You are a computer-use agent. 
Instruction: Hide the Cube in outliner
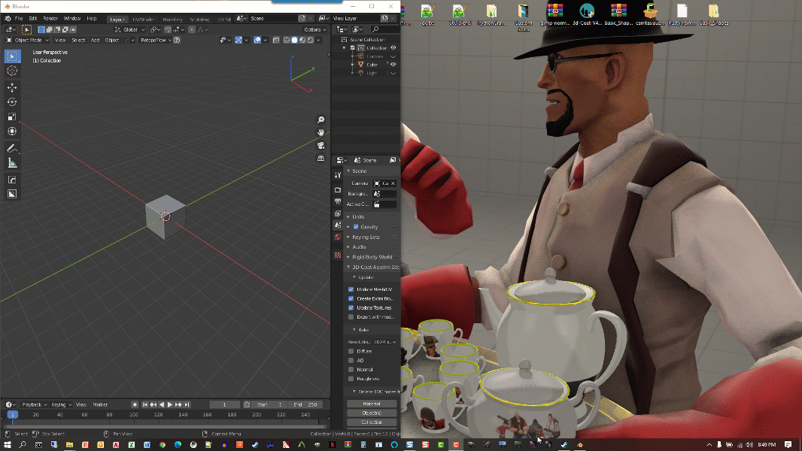pyautogui.click(x=393, y=65)
